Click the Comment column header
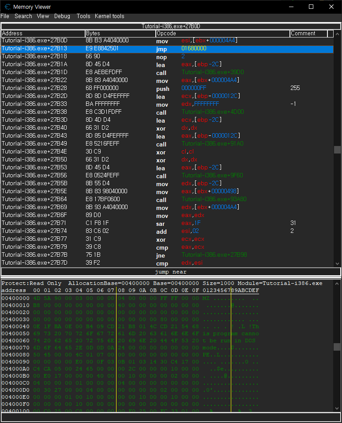 (x=308, y=34)
